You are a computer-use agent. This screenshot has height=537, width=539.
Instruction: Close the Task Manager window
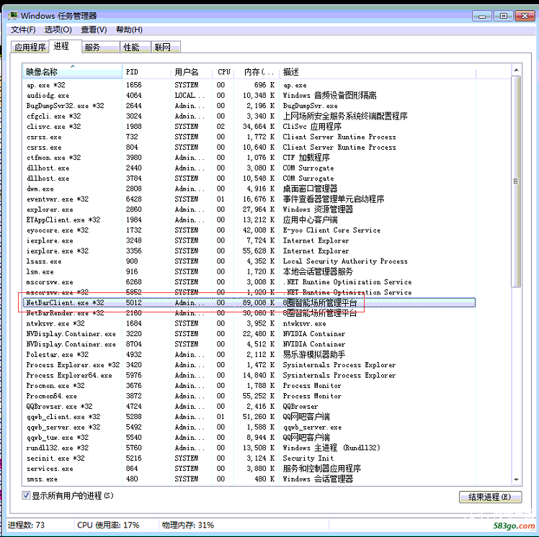click(525, 16)
